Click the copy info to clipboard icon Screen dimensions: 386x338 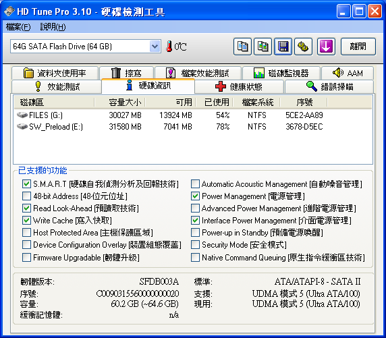[242, 47]
